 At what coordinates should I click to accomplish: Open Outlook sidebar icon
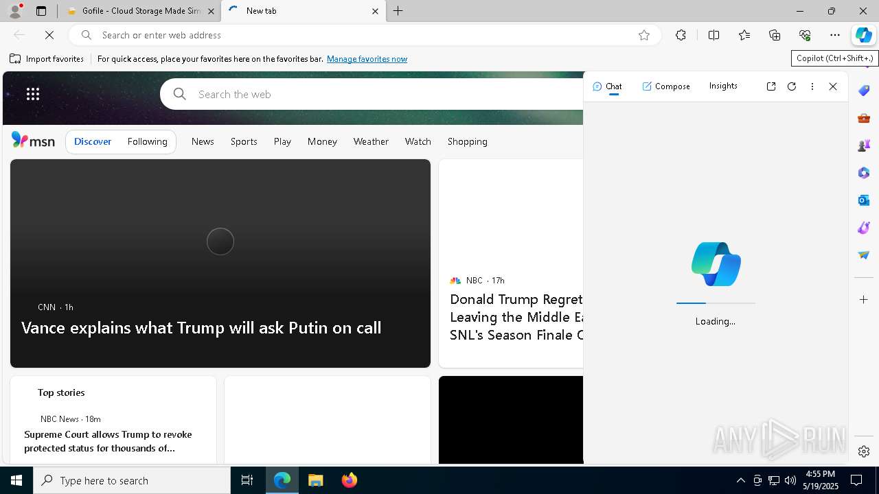(864, 200)
